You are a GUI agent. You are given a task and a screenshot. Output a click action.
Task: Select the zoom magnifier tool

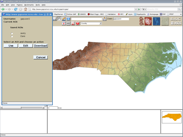click(x=55, y=19)
